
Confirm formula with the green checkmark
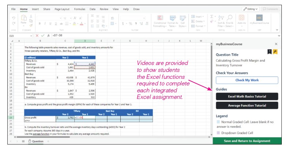pos(42,35)
